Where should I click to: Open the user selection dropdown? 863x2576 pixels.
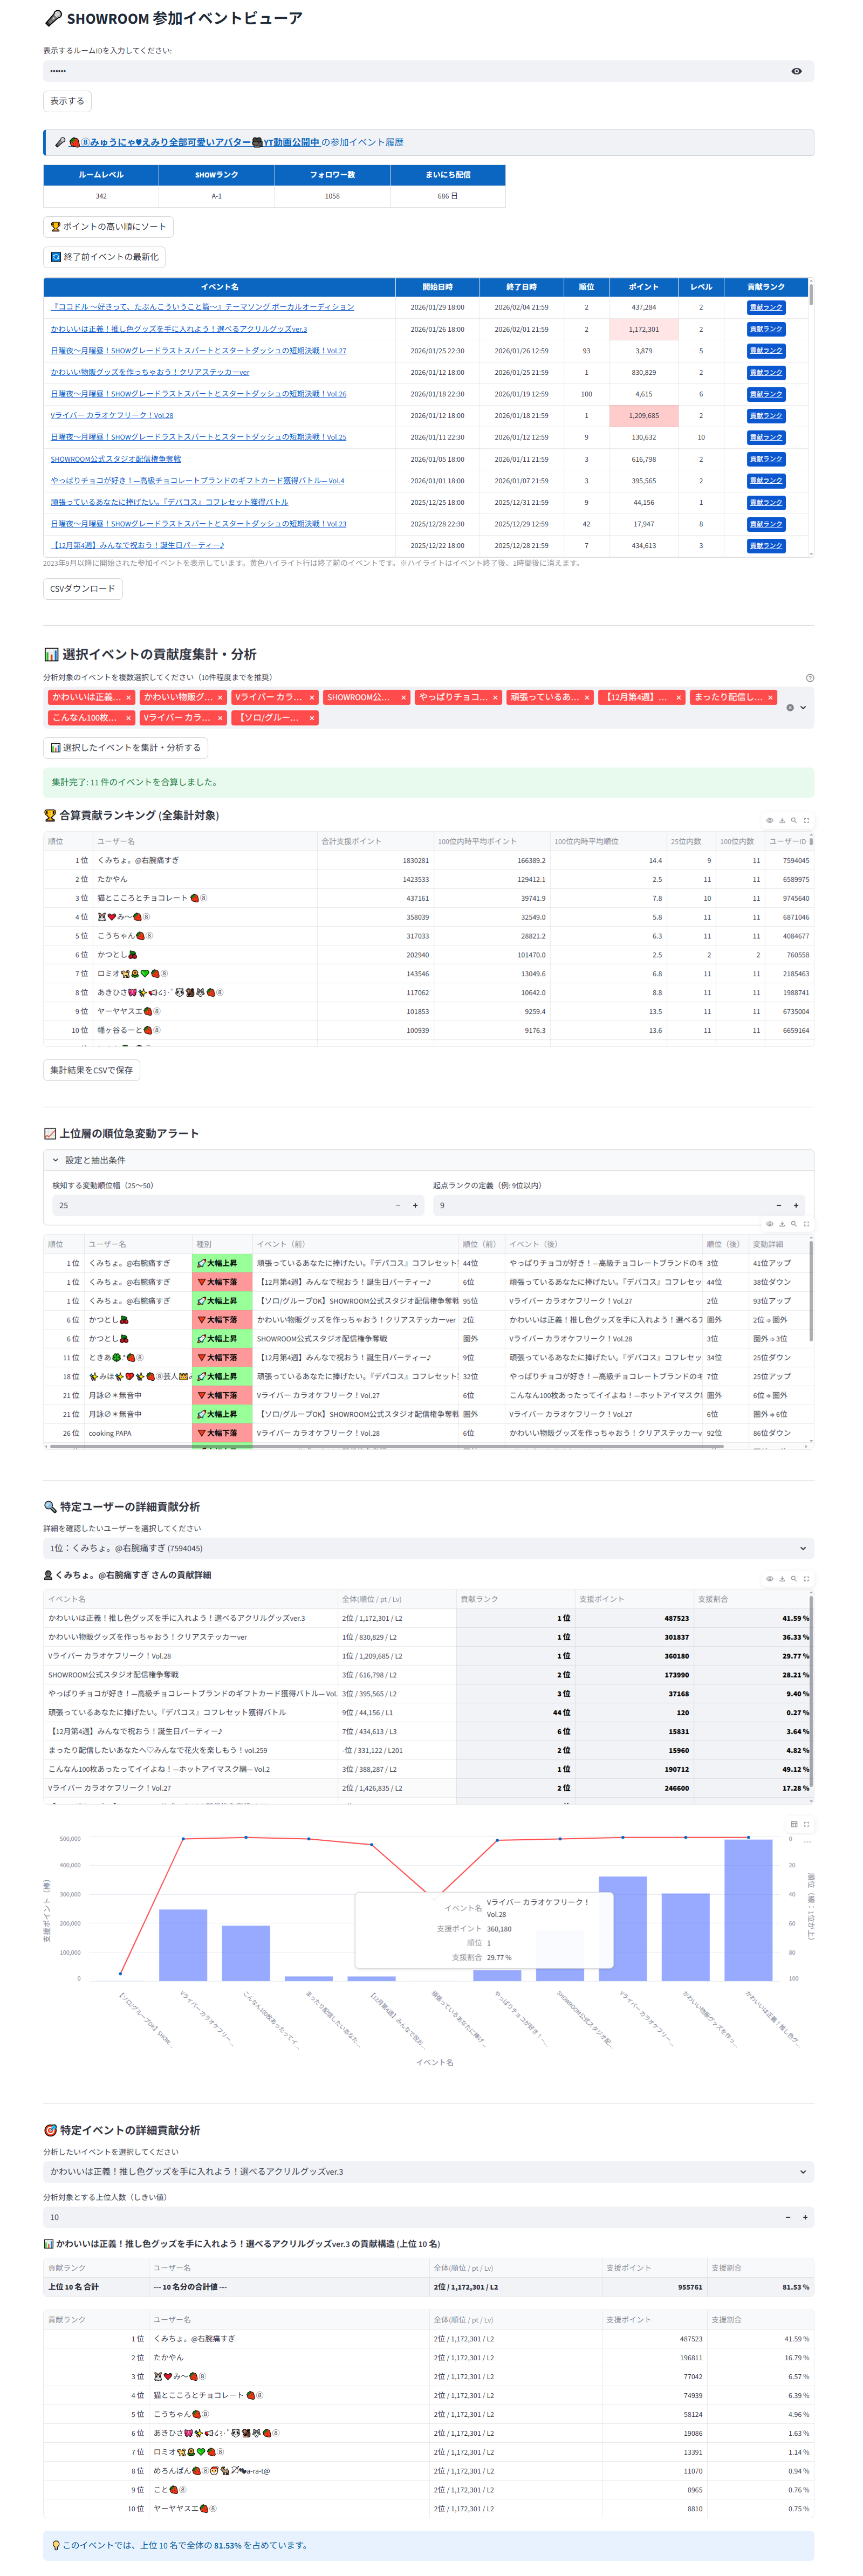tap(802, 1548)
